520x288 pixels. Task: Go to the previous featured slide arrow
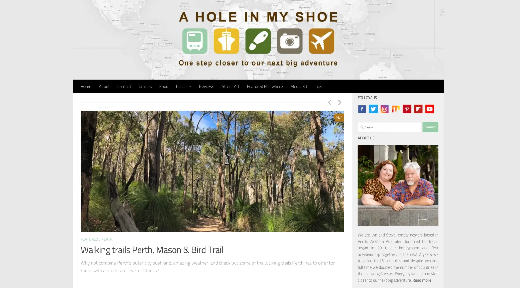pyautogui.click(x=330, y=102)
